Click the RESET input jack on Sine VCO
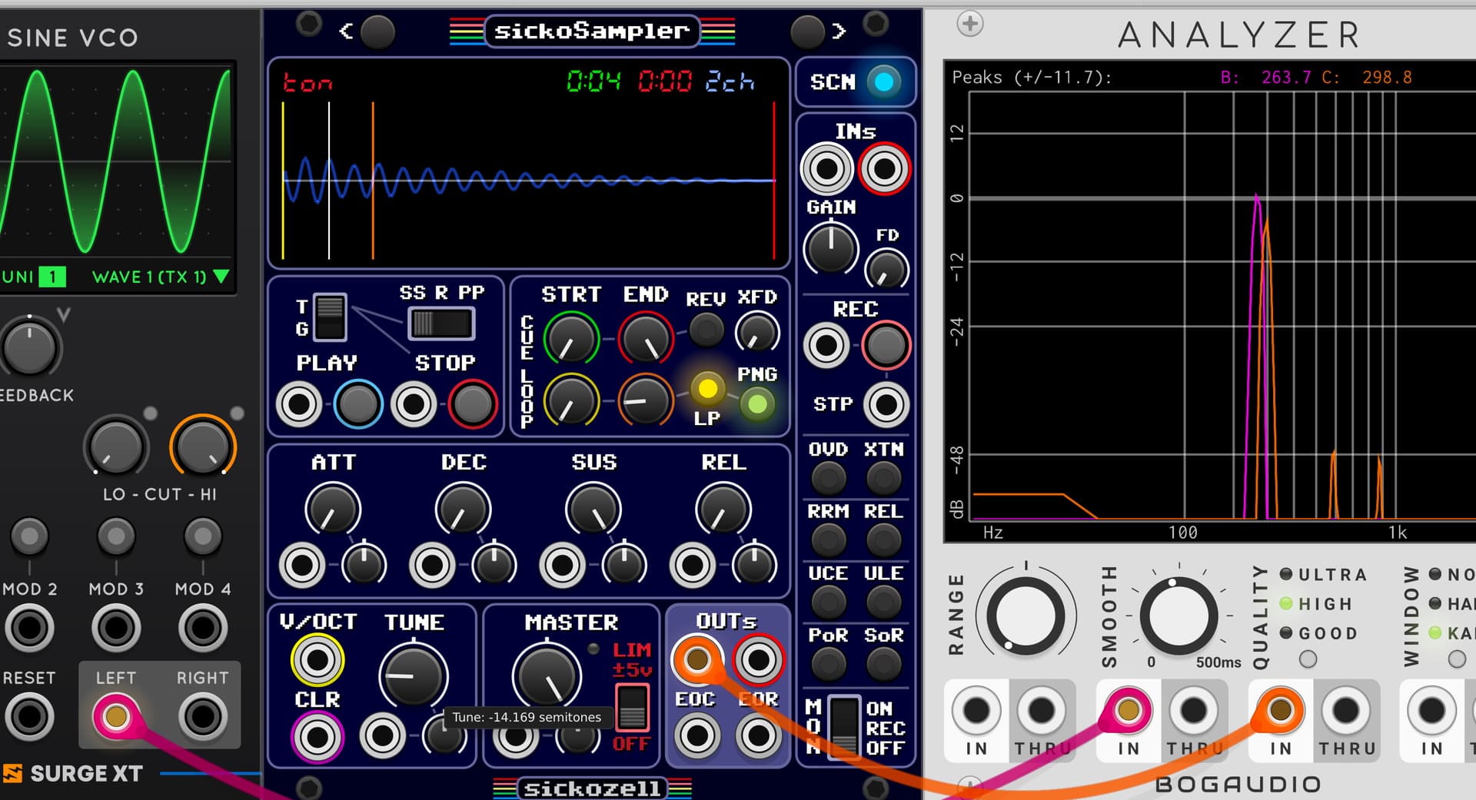 coord(29,717)
